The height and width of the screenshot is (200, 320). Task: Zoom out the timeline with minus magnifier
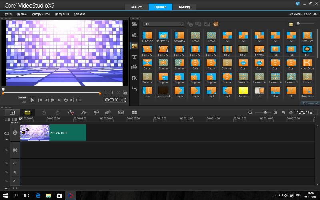click(x=250, y=113)
